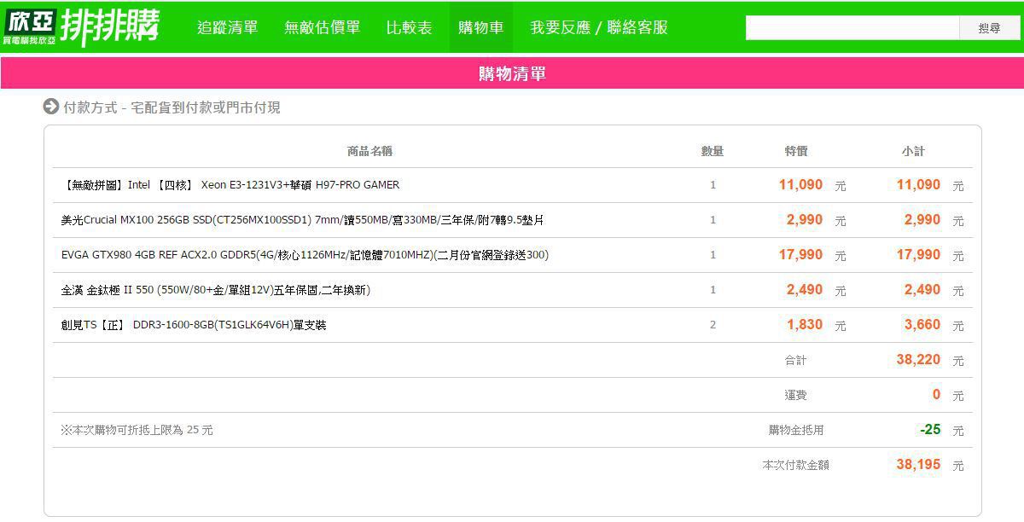Click the 運費 label
The height and width of the screenshot is (522, 1024).
coord(795,396)
